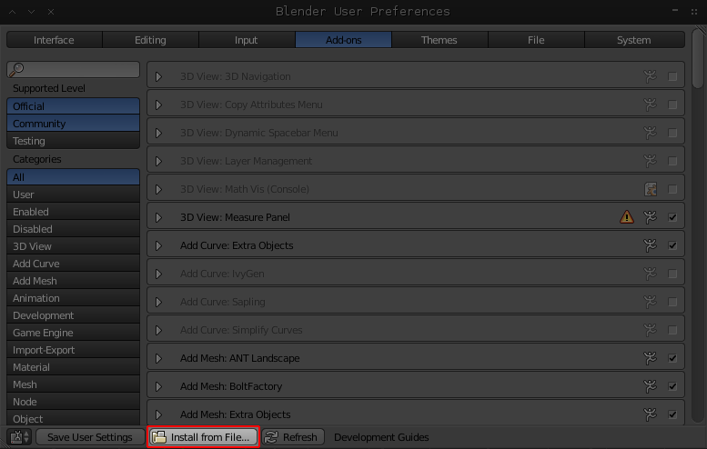The image size is (707, 449).
Task: Enable the Sapling add-on checkbox
Action: [x=672, y=302]
